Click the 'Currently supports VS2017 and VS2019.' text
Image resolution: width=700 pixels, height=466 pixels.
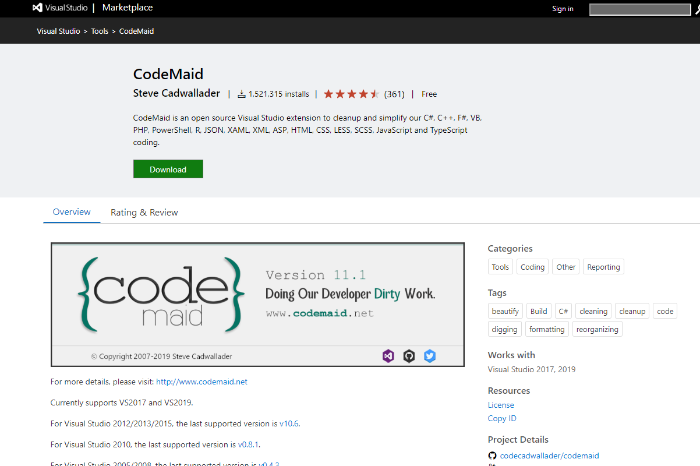pyautogui.click(x=122, y=403)
